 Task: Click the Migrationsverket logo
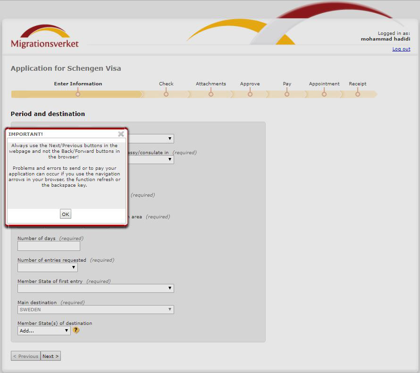coord(44,37)
